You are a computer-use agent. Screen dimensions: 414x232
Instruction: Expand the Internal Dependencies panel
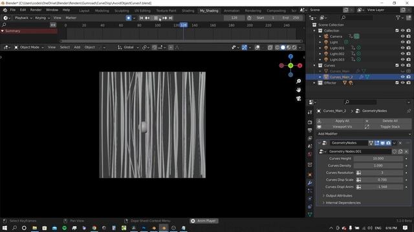pyautogui.click(x=343, y=203)
